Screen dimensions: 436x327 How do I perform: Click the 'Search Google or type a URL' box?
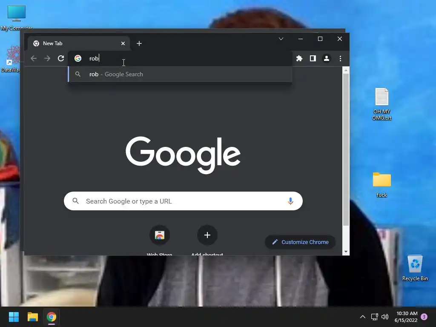(183, 201)
